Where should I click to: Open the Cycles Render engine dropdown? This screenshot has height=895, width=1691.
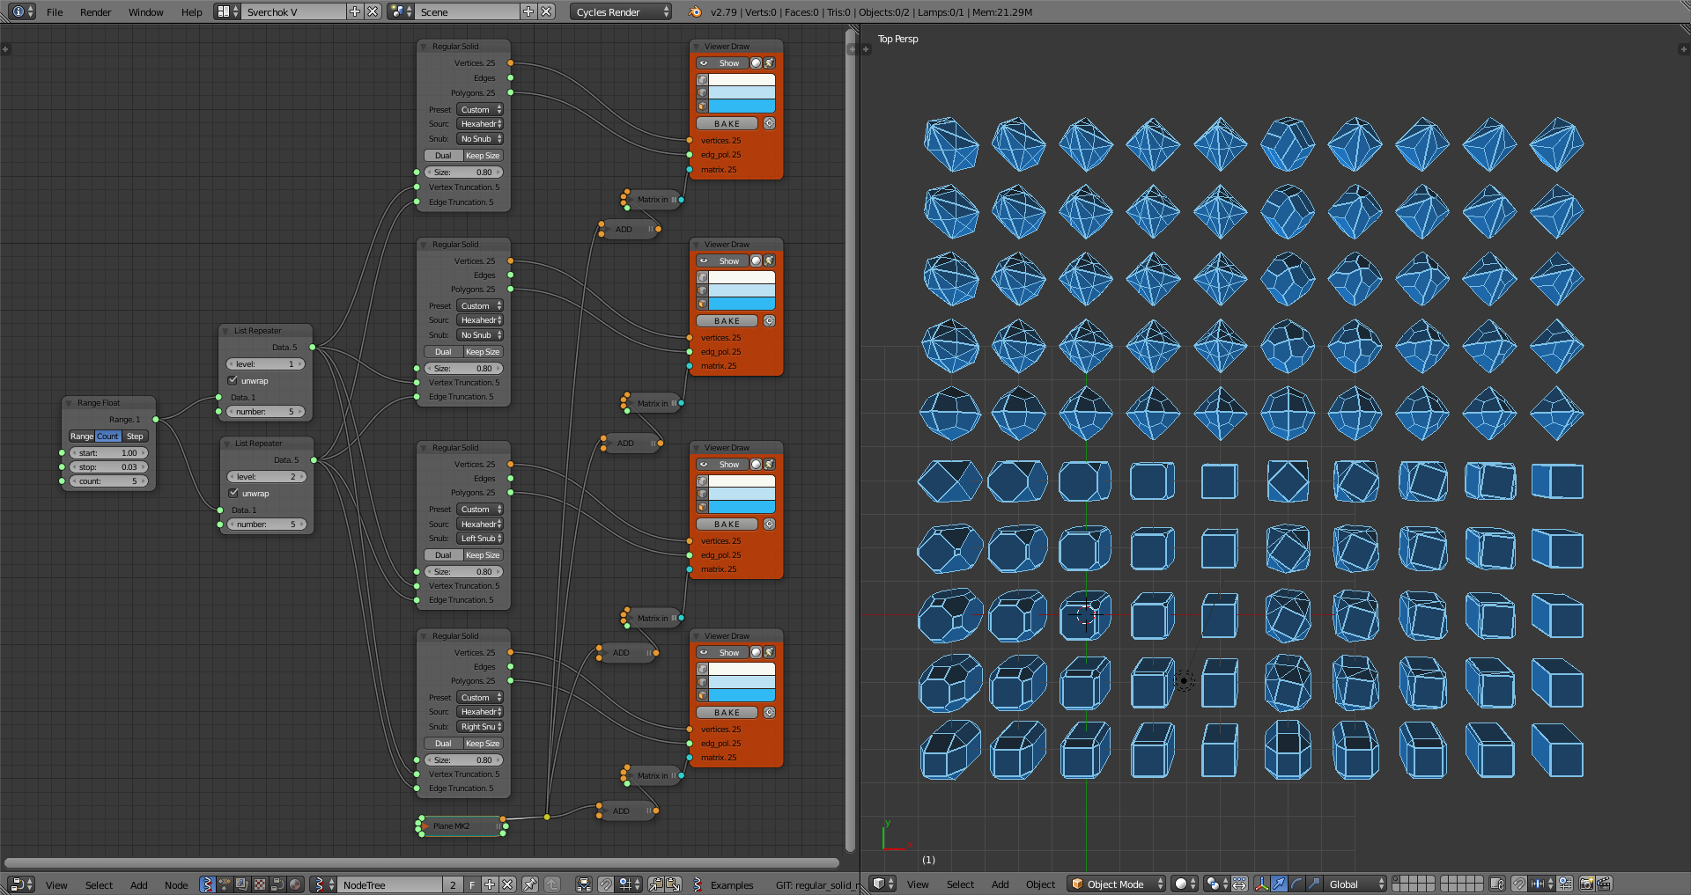[620, 12]
